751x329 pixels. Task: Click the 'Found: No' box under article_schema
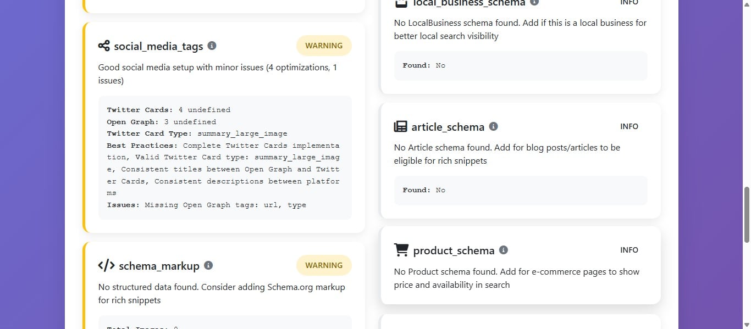pyautogui.click(x=520, y=190)
